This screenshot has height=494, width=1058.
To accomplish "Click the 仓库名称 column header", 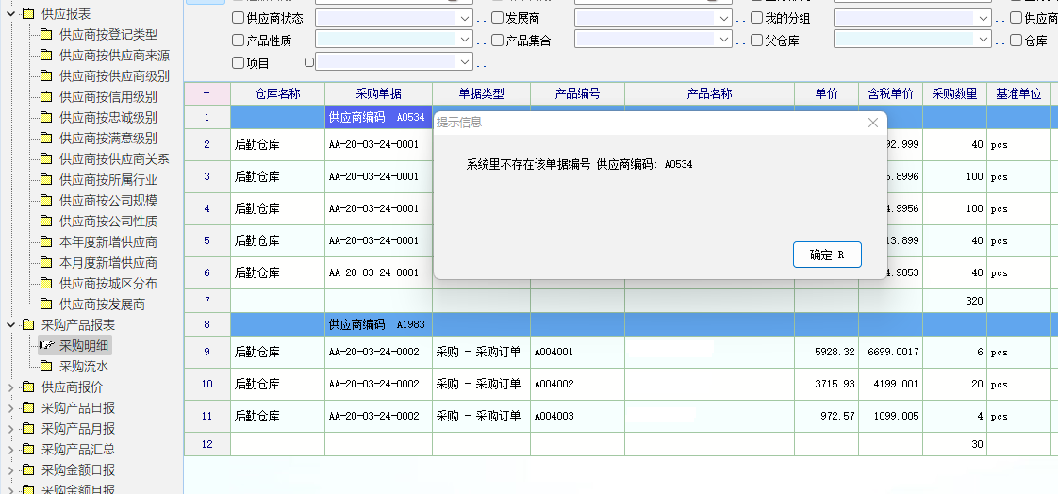I will tap(277, 94).
